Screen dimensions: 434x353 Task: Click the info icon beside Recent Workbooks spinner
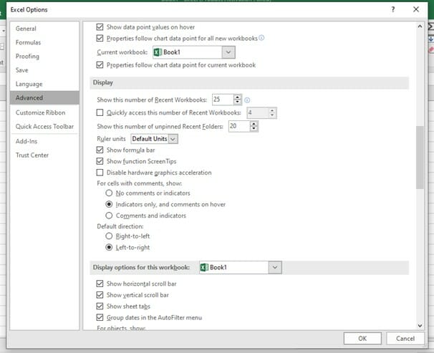(x=247, y=100)
